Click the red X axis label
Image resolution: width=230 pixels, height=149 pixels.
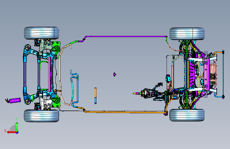point(5,131)
